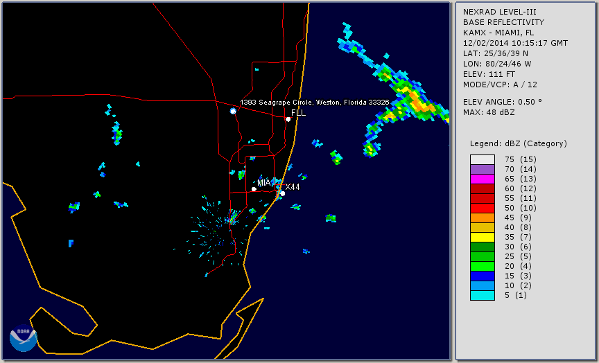The height and width of the screenshot is (363, 599).
Task: Click the 'ELEV: 111 FT' text
Action: click(x=489, y=74)
